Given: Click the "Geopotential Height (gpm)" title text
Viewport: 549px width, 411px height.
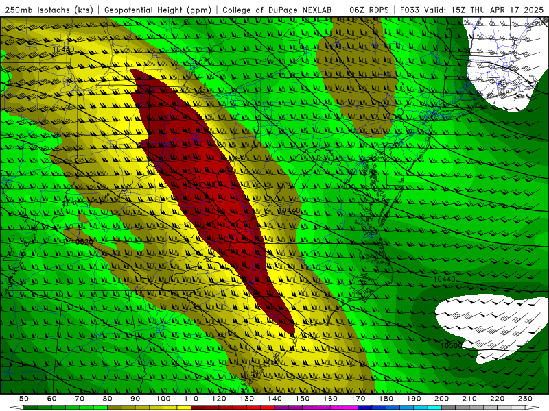Looking at the screenshot, I should 158,10.
